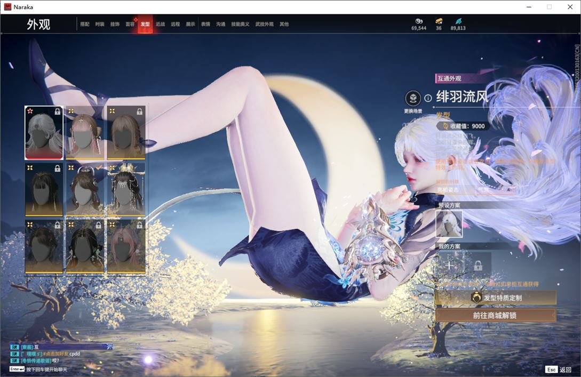Open the 其他 tab

coord(284,24)
